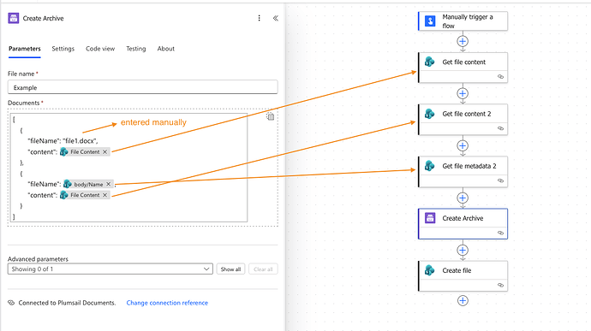Delete the Documents item with trash icon
The height and width of the screenshot is (331, 591).
point(271,116)
